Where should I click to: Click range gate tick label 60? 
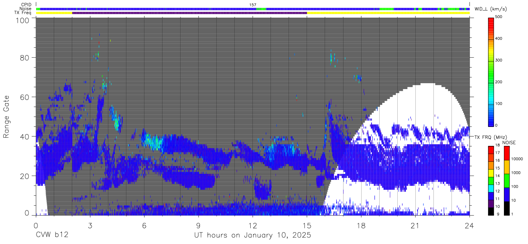pyautogui.click(x=25, y=97)
